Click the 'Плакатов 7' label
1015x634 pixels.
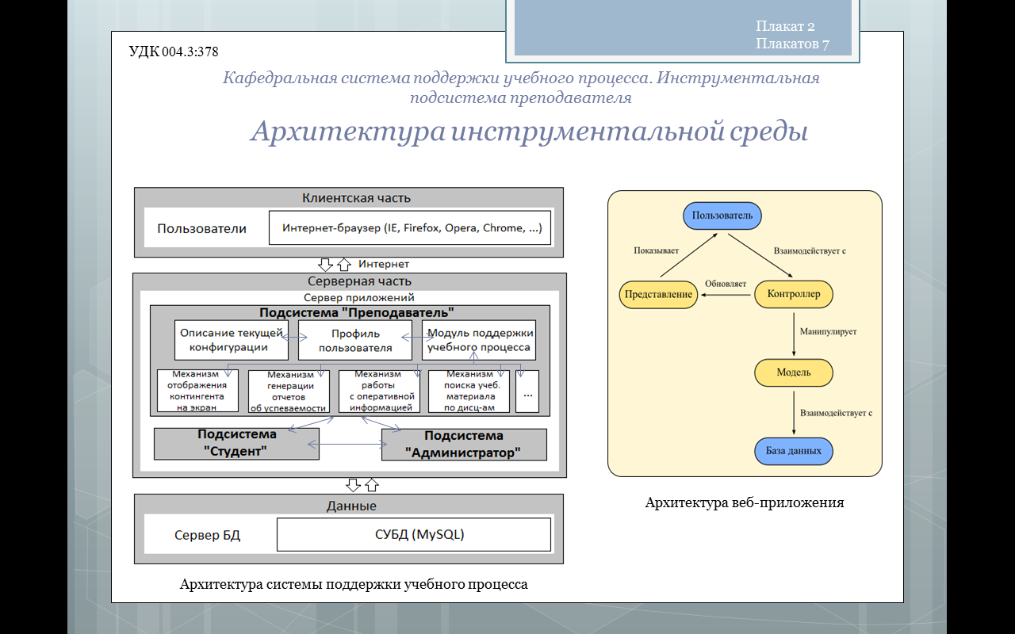click(x=792, y=44)
